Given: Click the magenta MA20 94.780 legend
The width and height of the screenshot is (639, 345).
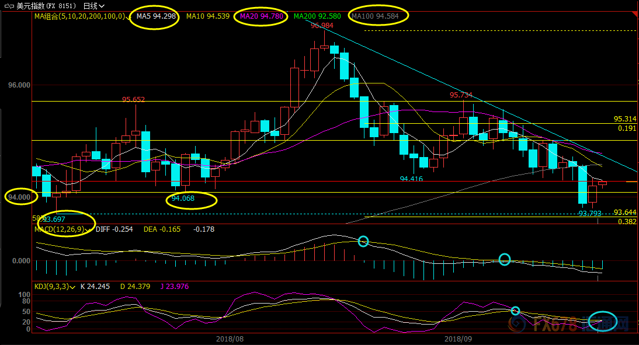Looking at the screenshot, I should tap(261, 16).
